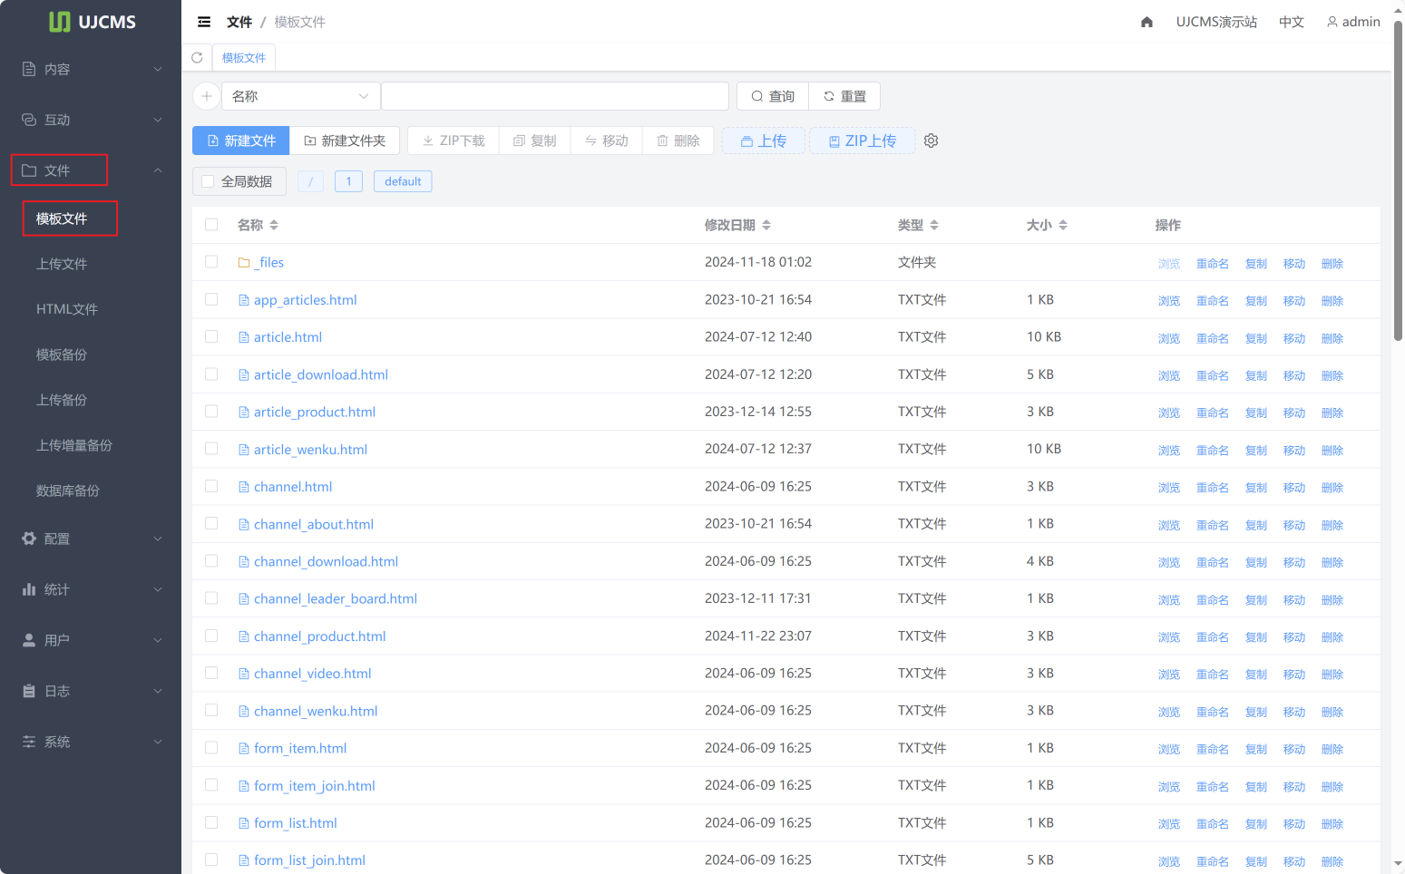Sort by 大小 column sort arrows
The width and height of the screenshot is (1405, 874).
coord(1063,225)
